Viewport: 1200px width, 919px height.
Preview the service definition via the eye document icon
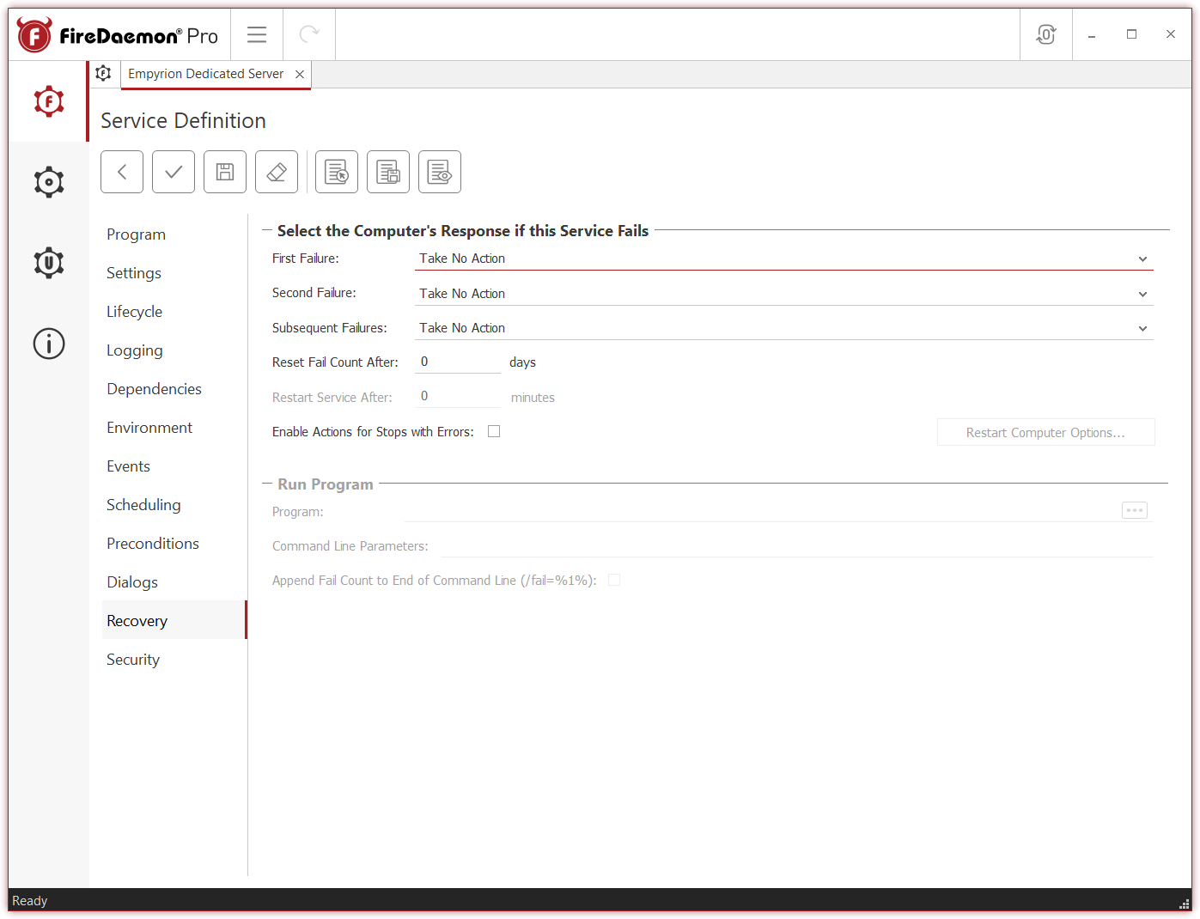click(439, 171)
